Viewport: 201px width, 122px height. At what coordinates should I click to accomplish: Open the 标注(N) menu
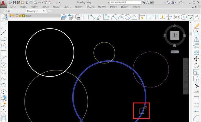(90, 7)
